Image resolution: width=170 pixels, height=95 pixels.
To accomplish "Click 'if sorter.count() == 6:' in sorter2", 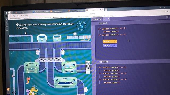I will point(113,73).
